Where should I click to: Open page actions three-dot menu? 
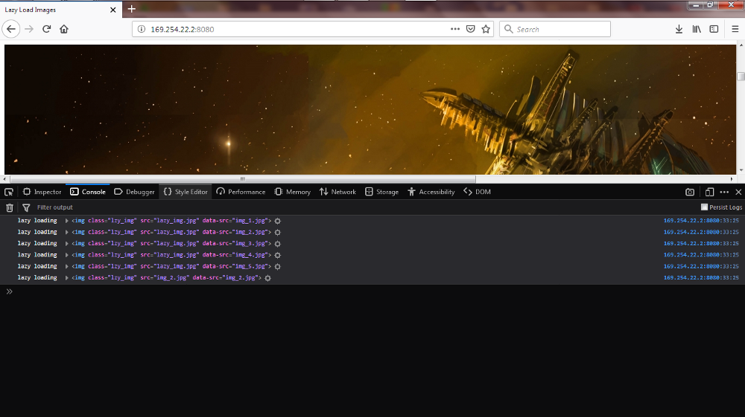[x=455, y=29]
